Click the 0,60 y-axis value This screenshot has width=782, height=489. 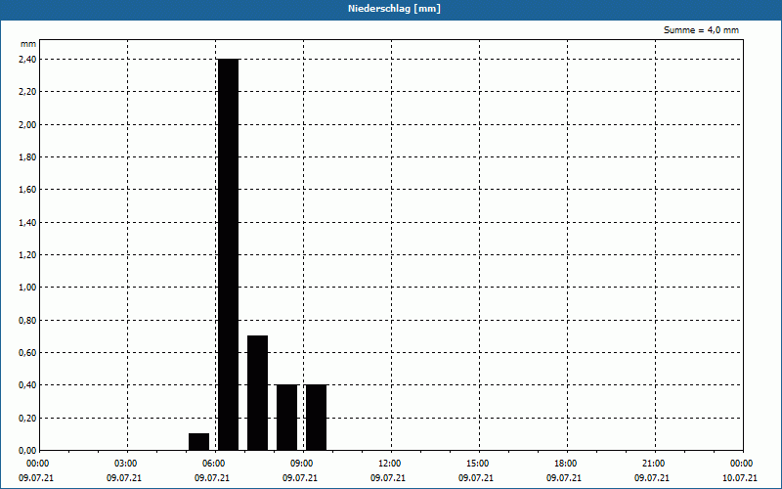(x=27, y=353)
